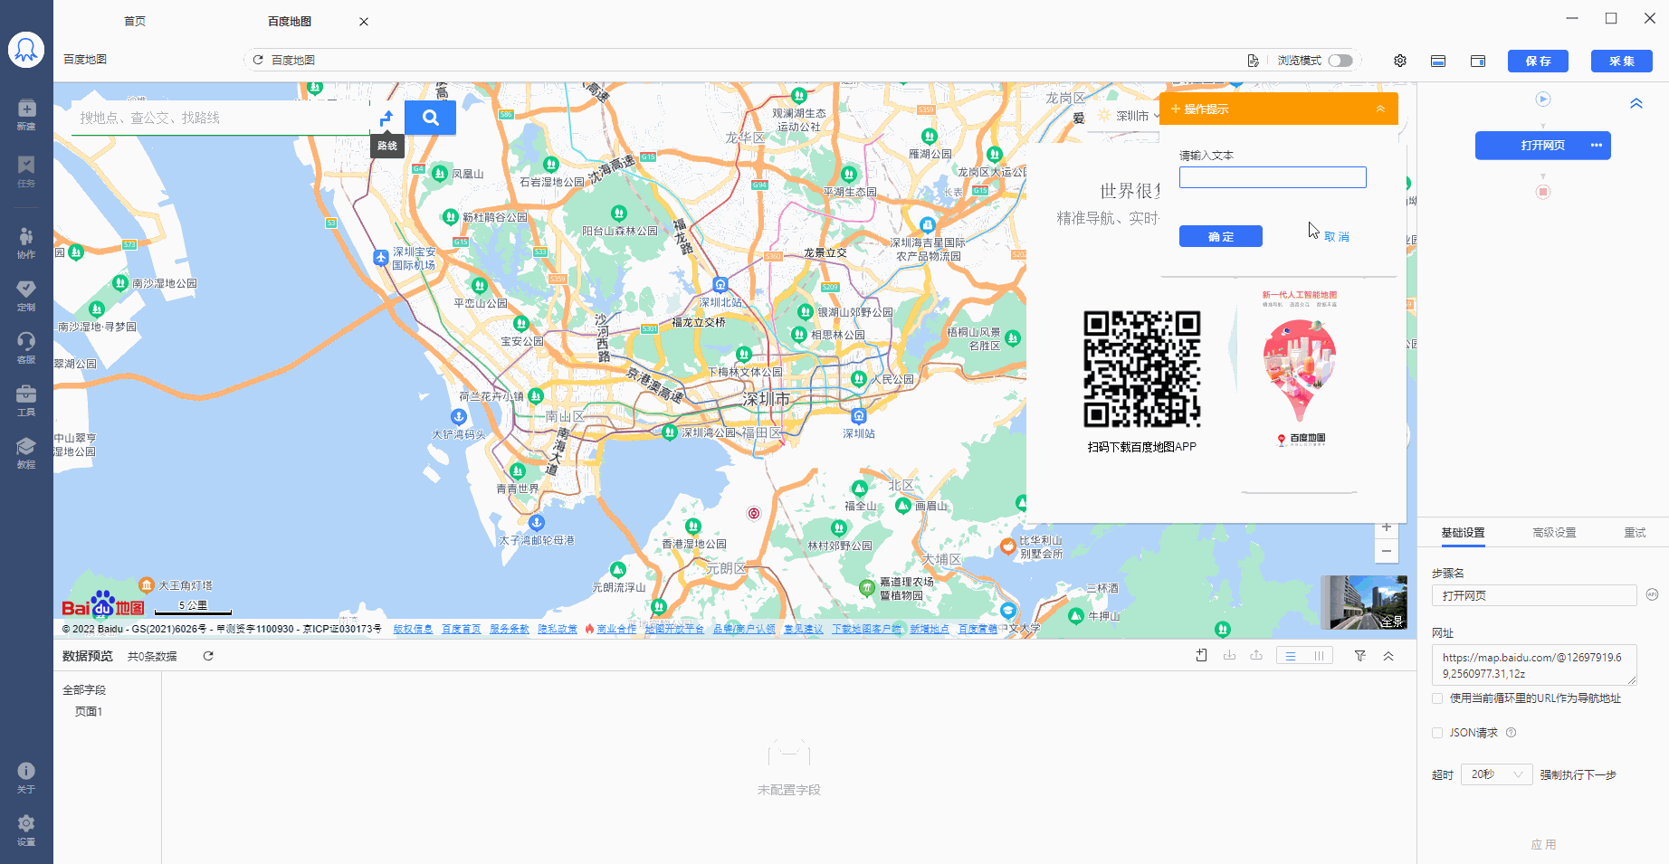This screenshot has width=1669, height=864.
Task: Reload page using address bar refresh icon
Action: point(258,60)
